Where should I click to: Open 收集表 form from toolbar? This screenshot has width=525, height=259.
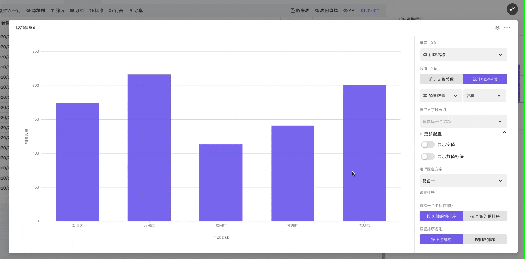300,10
